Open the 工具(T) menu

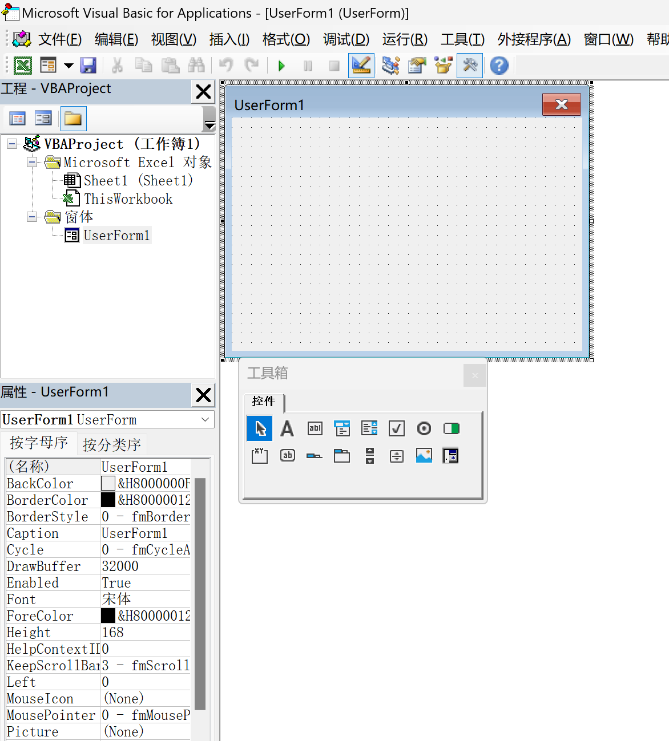462,39
